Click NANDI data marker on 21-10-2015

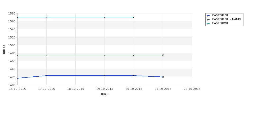coord(163,55)
